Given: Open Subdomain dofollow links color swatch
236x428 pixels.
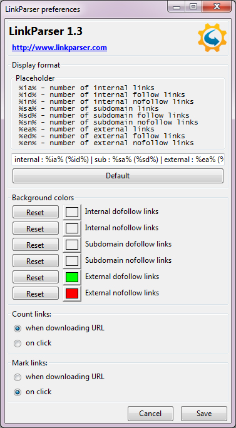Looking at the screenshot, I should 72,245.
